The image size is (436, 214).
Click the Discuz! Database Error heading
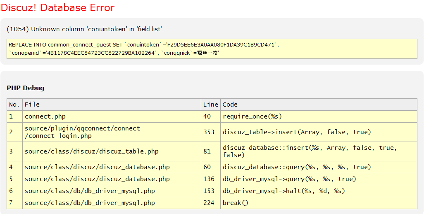(x=58, y=8)
